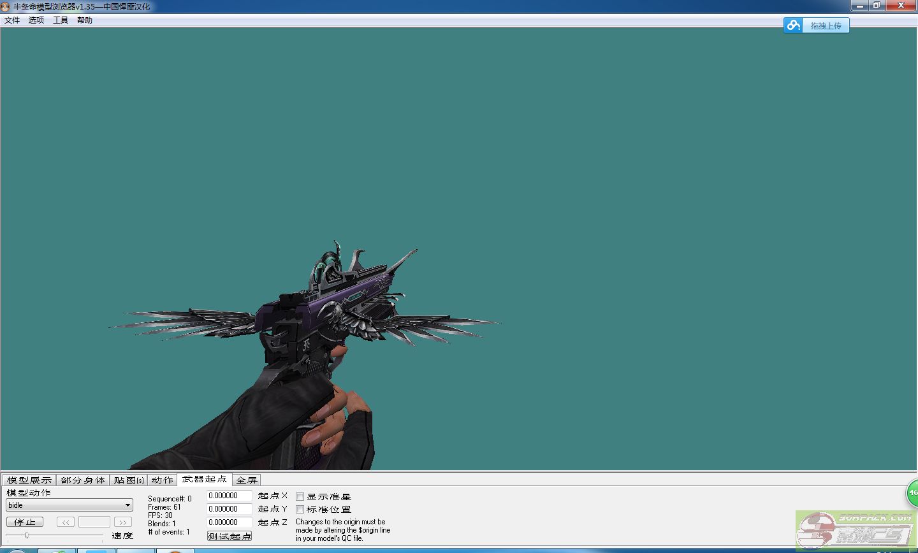
Task: Click the green 46 badge at right edge
Action: coord(912,492)
